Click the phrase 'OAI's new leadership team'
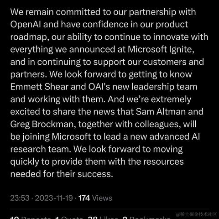 (x=143, y=87)
